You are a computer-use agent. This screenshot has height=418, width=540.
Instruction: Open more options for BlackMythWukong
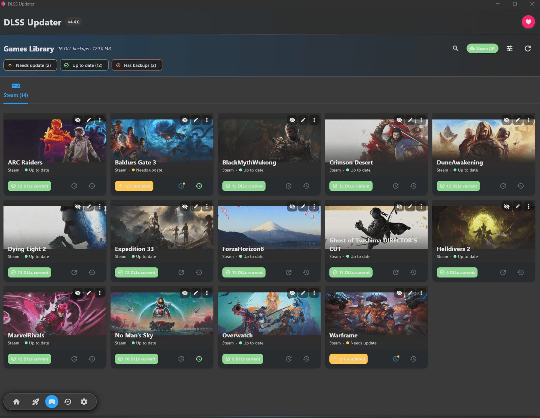[x=314, y=120]
